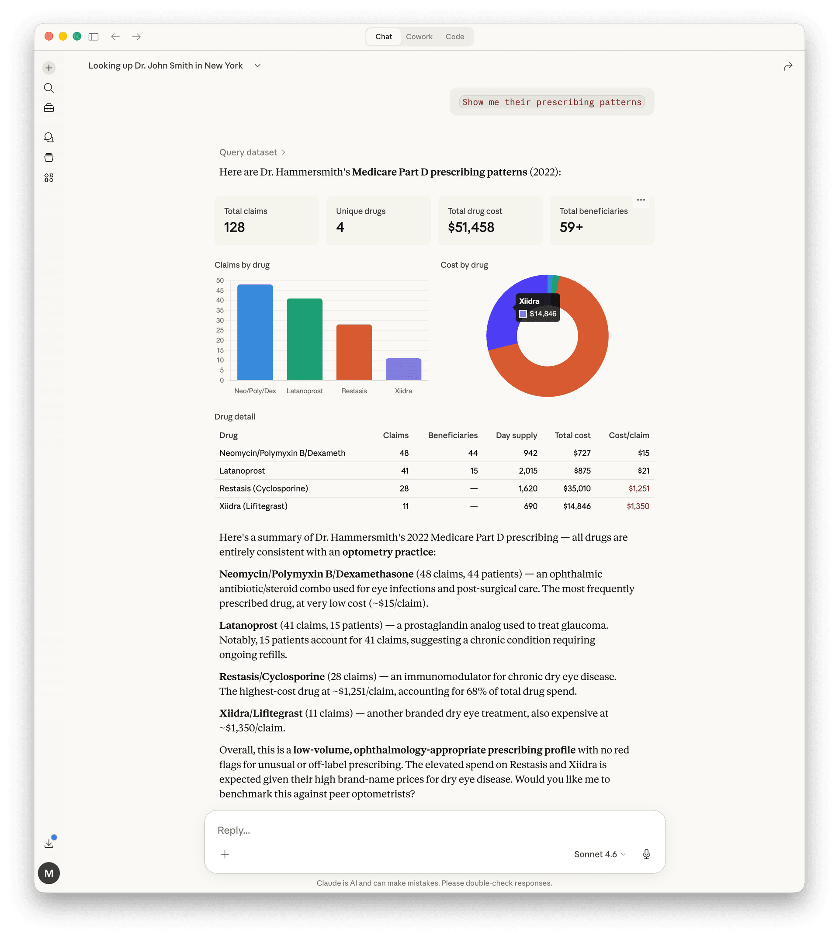The image size is (839, 938).
Task: Select the Restasis (Cyclosporine) row name
Action: [263, 488]
